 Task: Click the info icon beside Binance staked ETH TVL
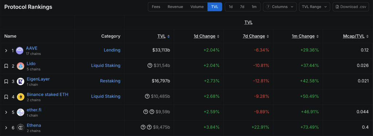[147, 96]
